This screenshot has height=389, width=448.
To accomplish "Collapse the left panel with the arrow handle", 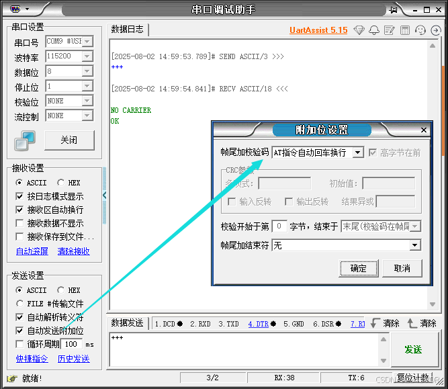I will point(104,196).
